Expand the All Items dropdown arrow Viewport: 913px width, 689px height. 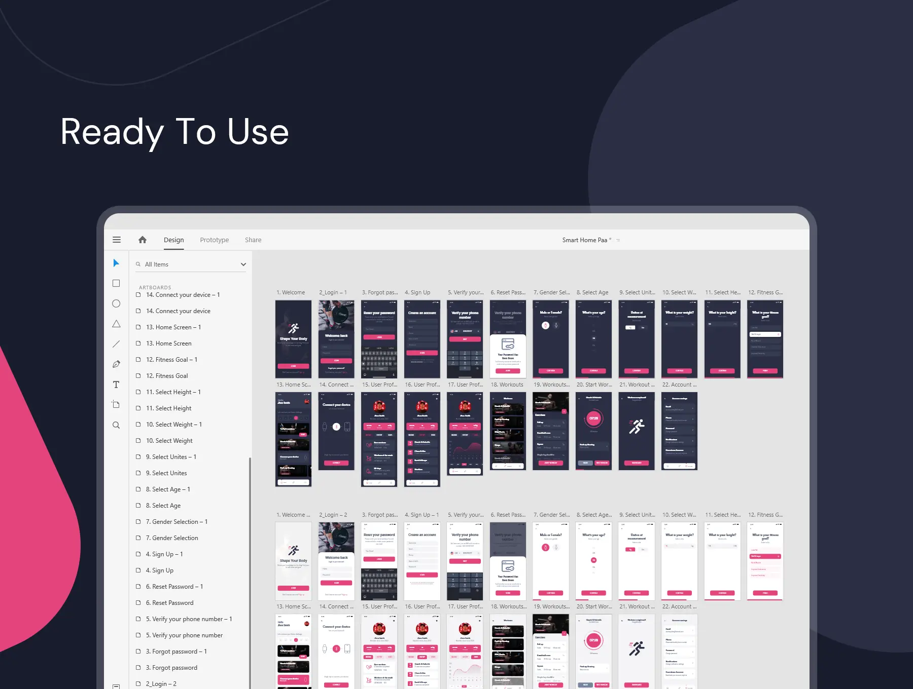[x=243, y=264]
